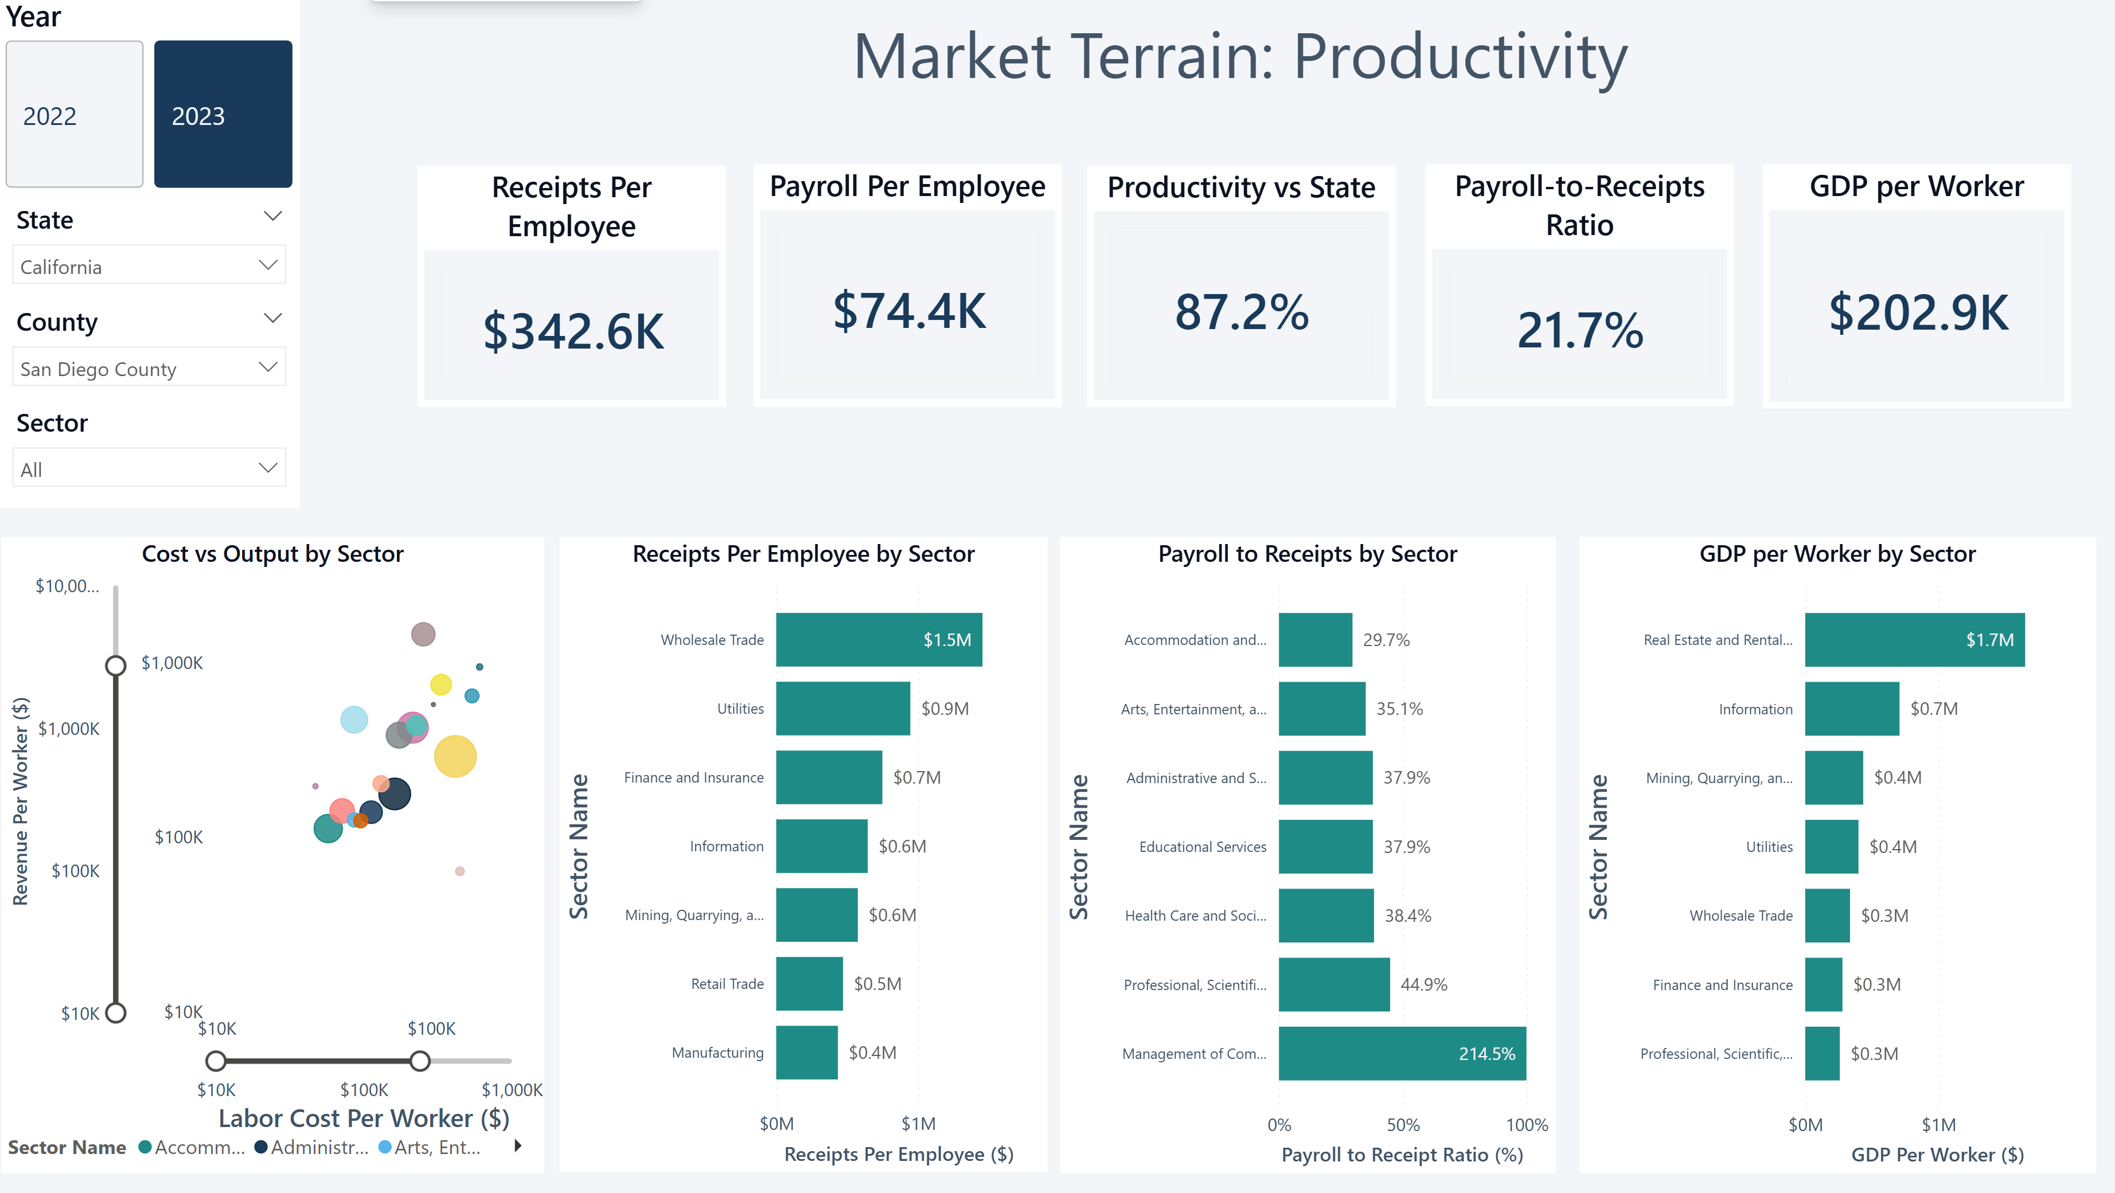The width and height of the screenshot is (2115, 1193).
Task: Click Payroll to Receipts by Sector title
Action: (1307, 554)
